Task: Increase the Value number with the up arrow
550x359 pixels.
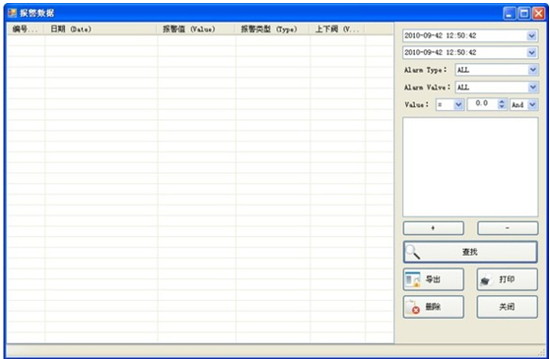Action: (502, 102)
